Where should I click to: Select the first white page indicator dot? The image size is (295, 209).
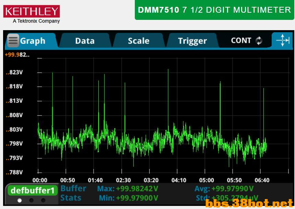click(20, 200)
